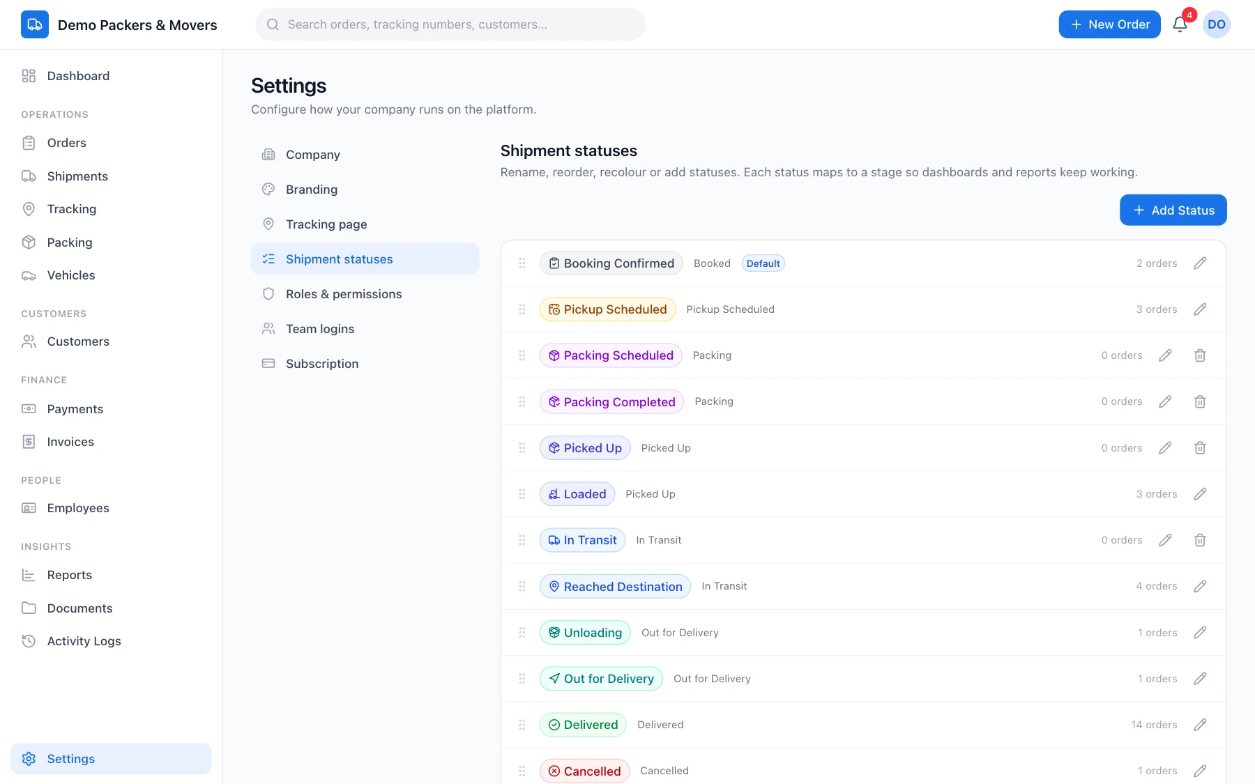Click the Cancelled status badge
This screenshot has height=784, width=1255.
tap(584, 771)
